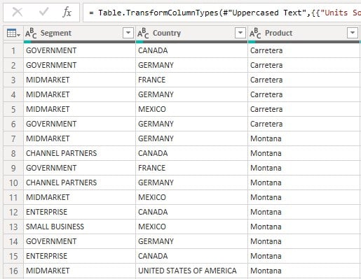Select the Product column header
The width and height of the screenshot is (361, 279).
pos(304,34)
